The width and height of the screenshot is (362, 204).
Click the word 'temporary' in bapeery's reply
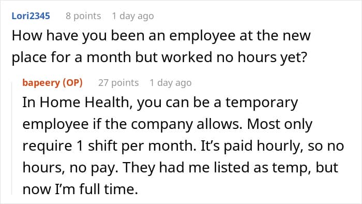(x=262, y=103)
